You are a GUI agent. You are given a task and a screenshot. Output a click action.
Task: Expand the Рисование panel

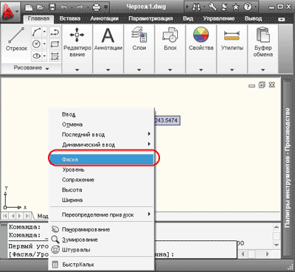(31, 68)
